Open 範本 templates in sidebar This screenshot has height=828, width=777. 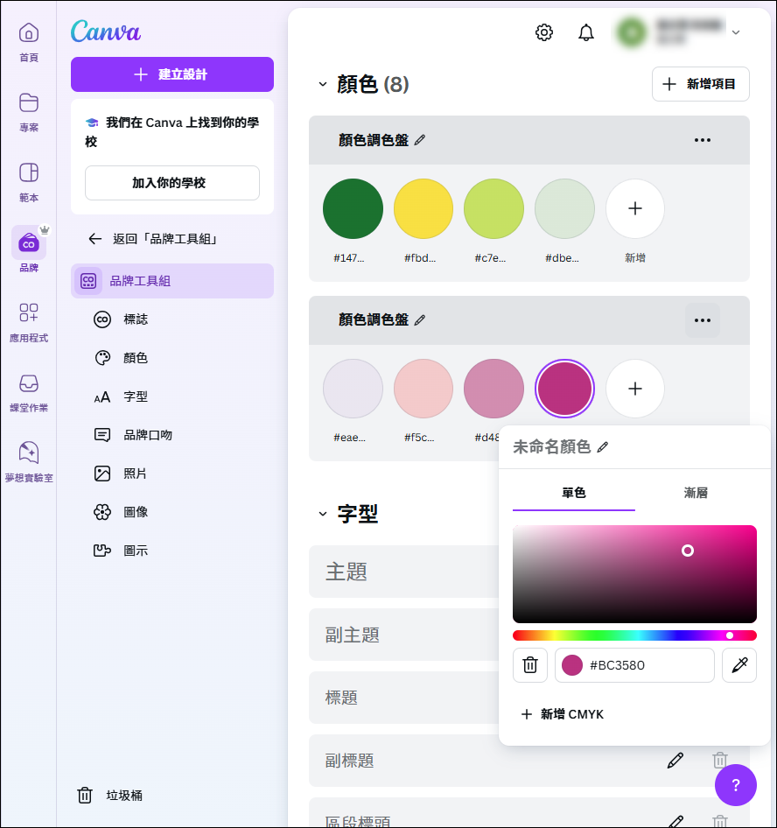[29, 183]
